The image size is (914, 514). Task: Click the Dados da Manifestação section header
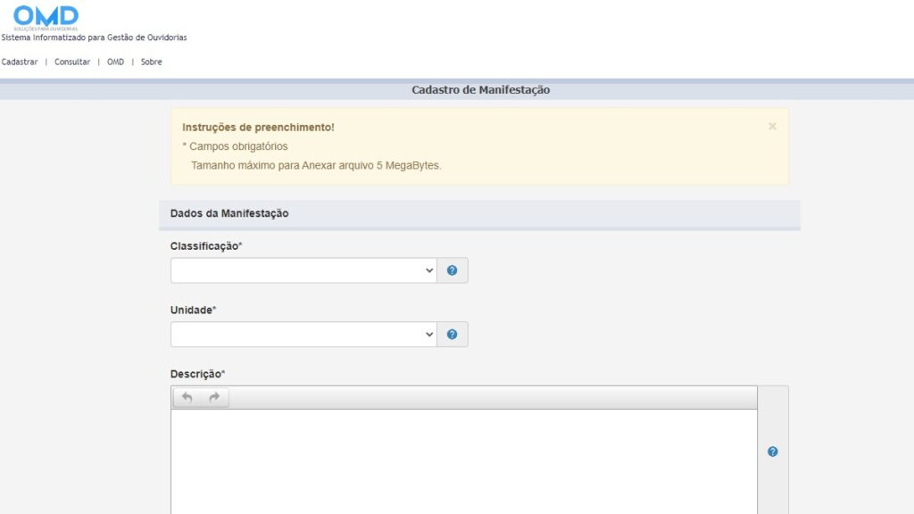point(479,214)
